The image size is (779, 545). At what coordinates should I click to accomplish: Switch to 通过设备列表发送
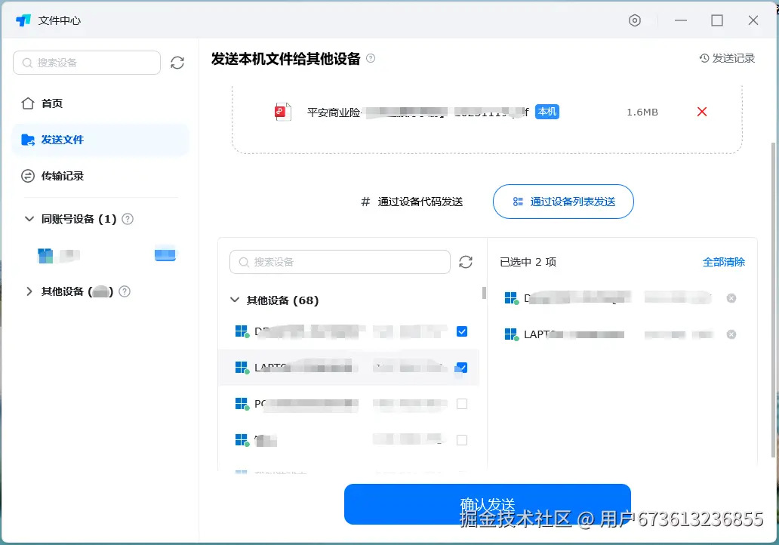[x=563, y=202]
